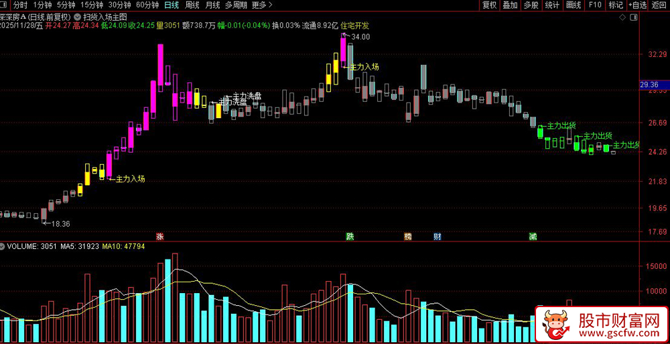Viewport: 670px width, 344px height.
Task: Click the blue 财 event marker
Action: point(437,236)
